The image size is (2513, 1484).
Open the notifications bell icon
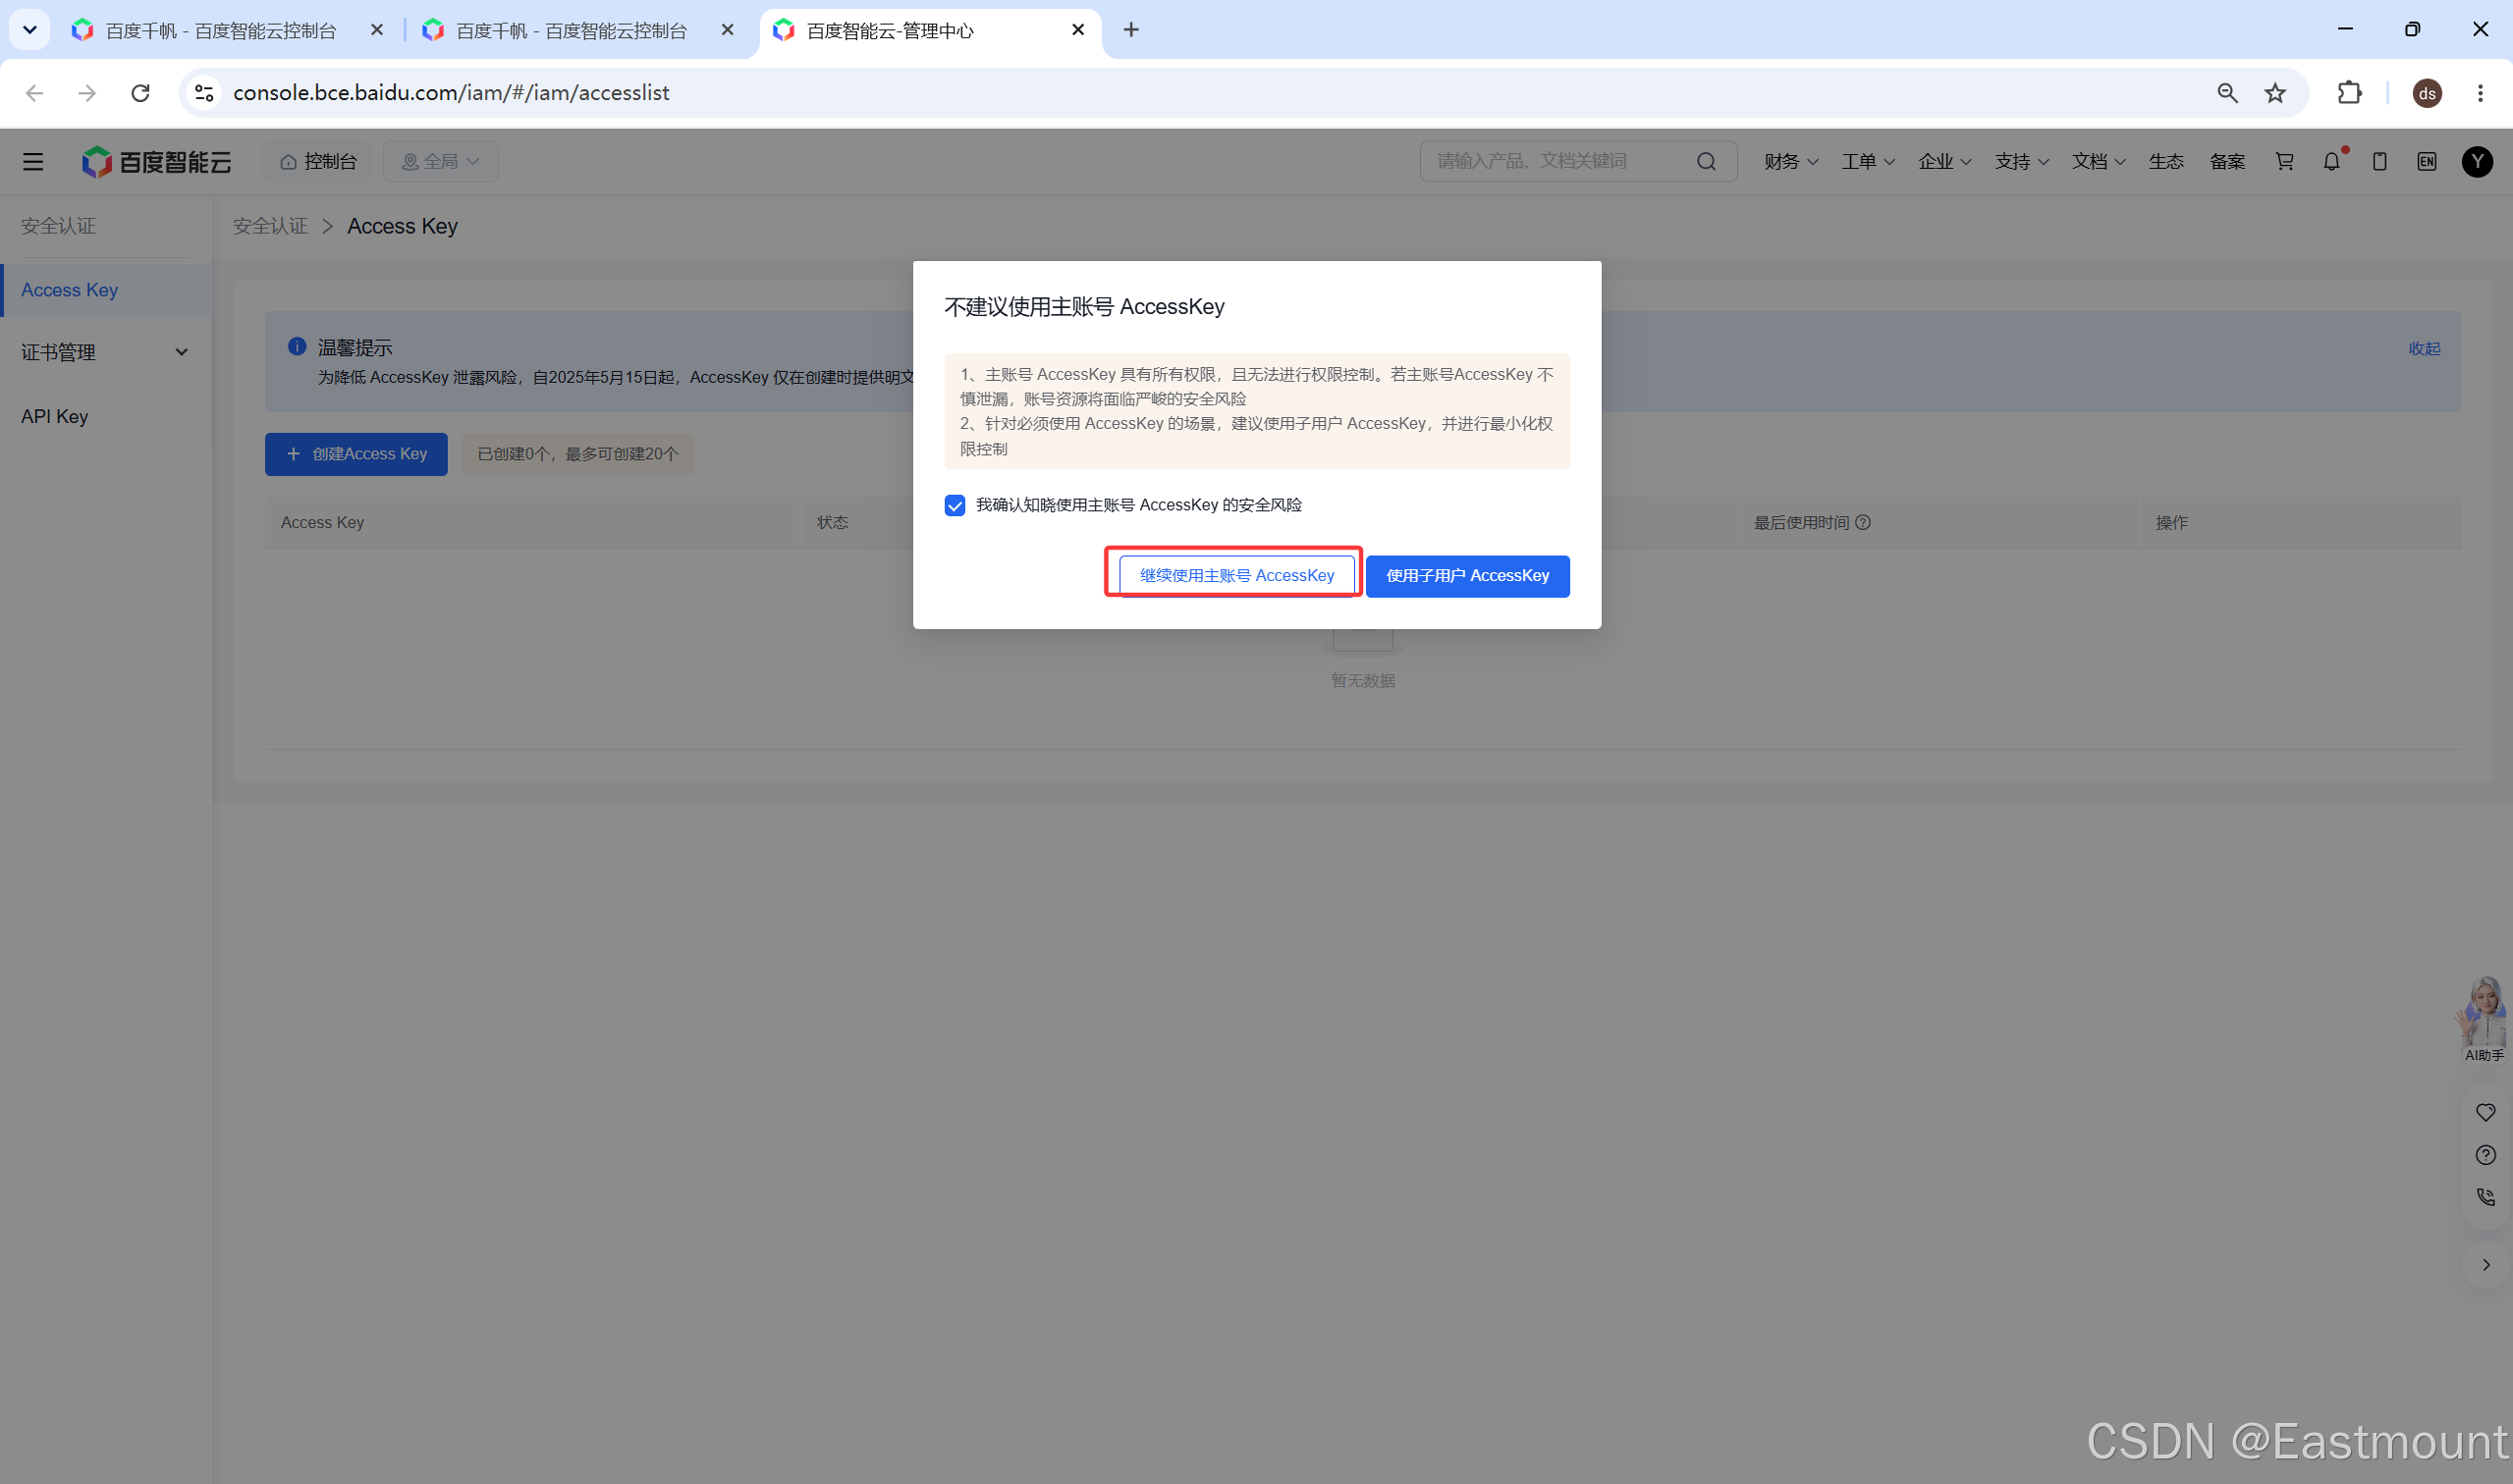click(2331, 161)
